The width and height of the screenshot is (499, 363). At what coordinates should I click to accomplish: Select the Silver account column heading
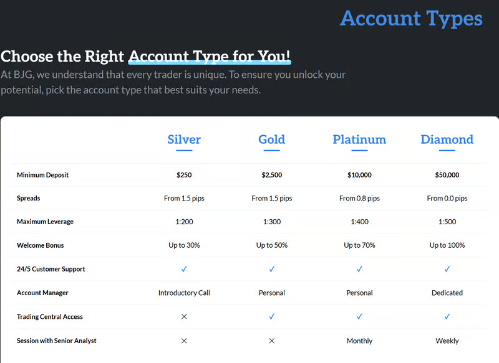pyautogui.click(x=184, y=139)
